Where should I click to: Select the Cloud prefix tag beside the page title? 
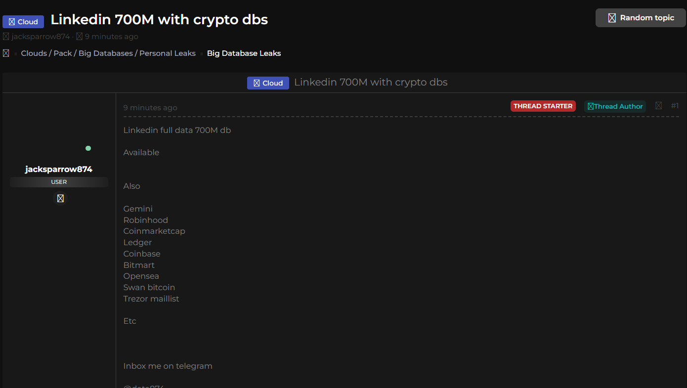(x=23, y=22)
